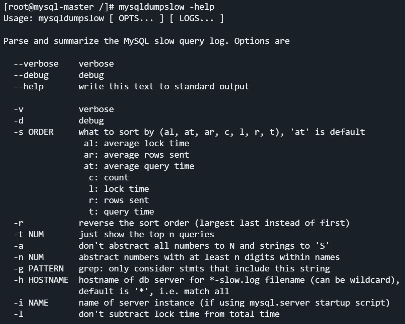
Task: Click the --verbose option
Action: point(36,64)
